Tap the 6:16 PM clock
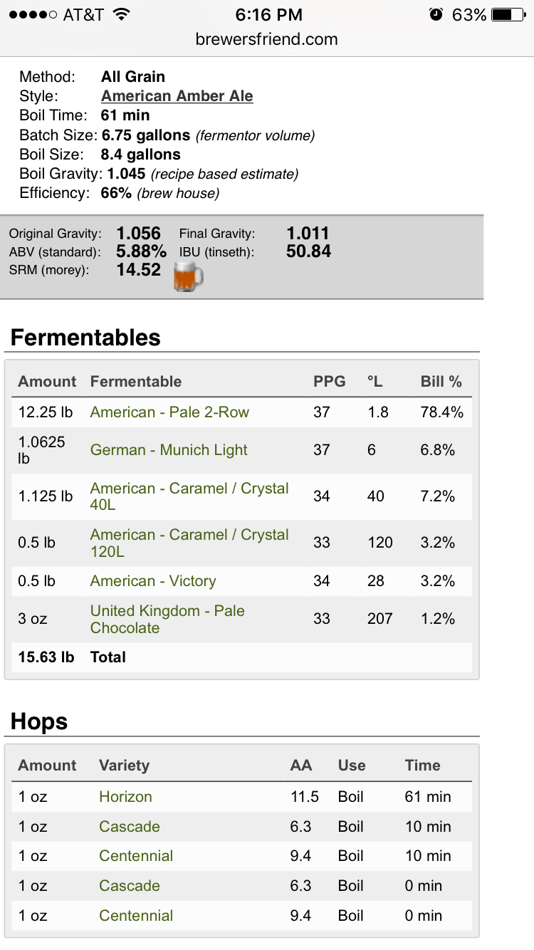 pyautogui.click(x=268, y=14)
